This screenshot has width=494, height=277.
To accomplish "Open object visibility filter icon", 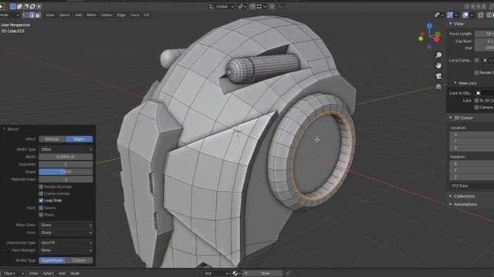I will point(438,15).
